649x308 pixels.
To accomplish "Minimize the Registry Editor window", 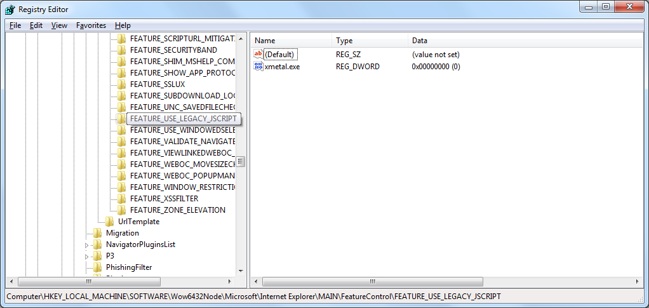I will pos(589,6).
